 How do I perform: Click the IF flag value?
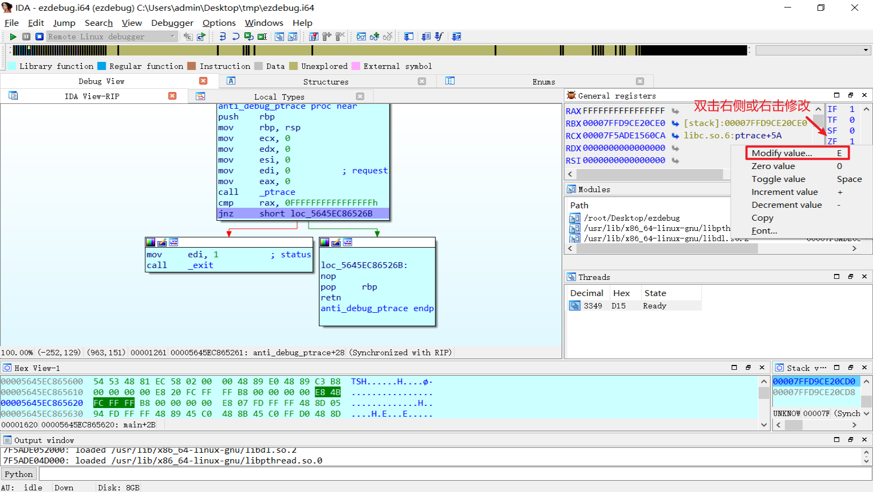(852, 109)
